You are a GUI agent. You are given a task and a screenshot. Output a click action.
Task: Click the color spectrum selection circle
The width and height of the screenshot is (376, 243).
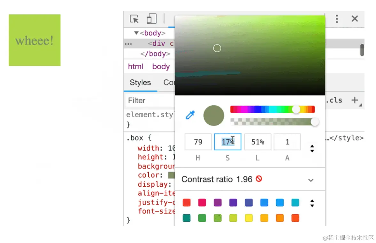pyautogui.click(x=217, y=48)
